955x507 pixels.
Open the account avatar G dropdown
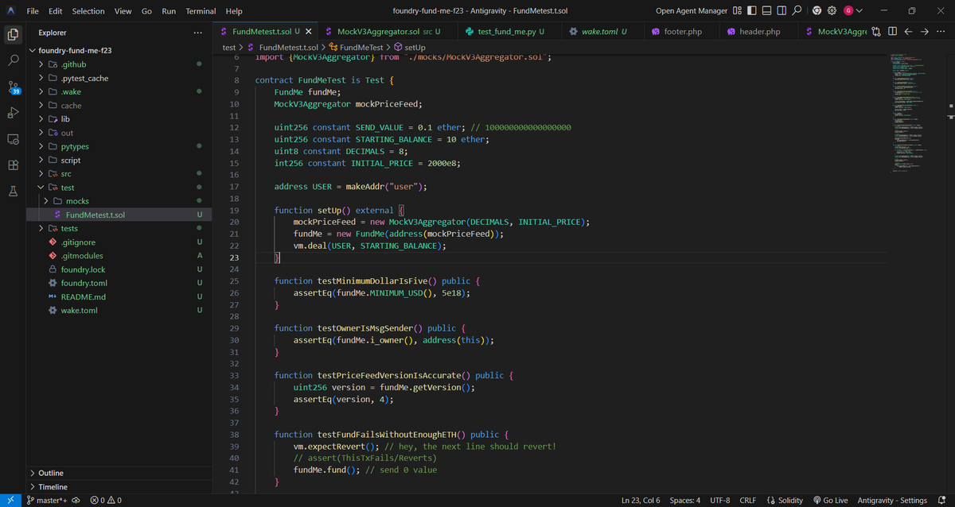point(853,11)
